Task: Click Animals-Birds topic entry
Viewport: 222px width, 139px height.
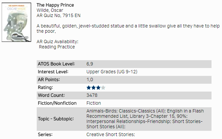Action: (102, 111)
